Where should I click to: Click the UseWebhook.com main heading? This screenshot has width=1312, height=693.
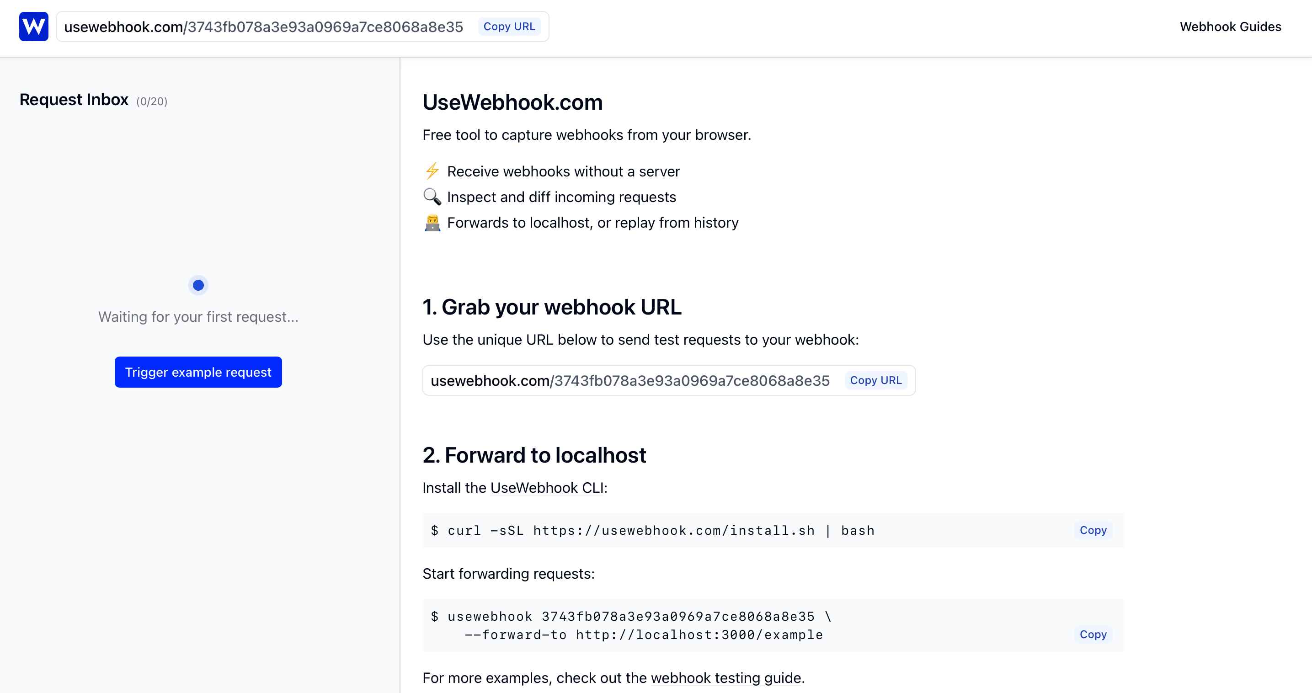512,102
